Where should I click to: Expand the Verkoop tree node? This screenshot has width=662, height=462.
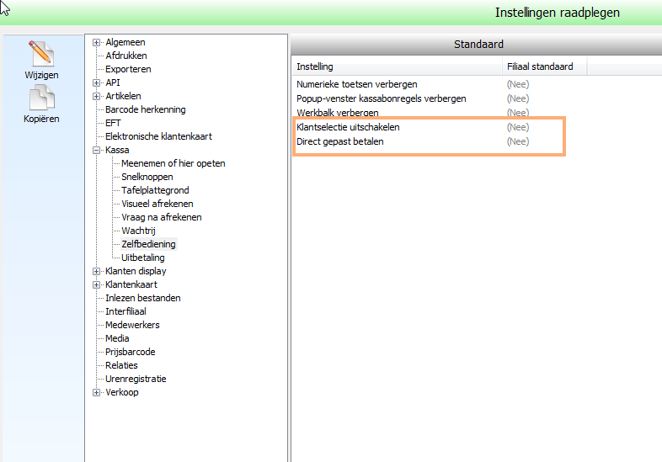(x=97, y=392)
